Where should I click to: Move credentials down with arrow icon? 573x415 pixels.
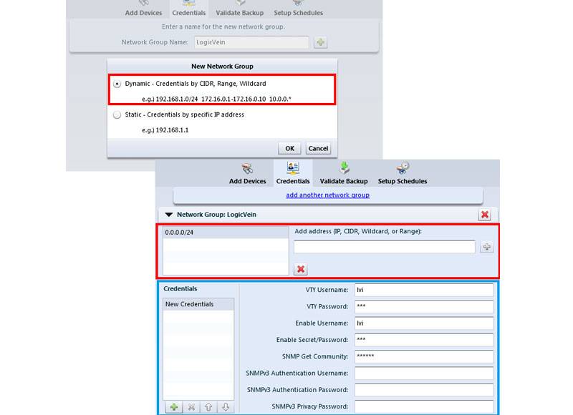click(226, 406)
